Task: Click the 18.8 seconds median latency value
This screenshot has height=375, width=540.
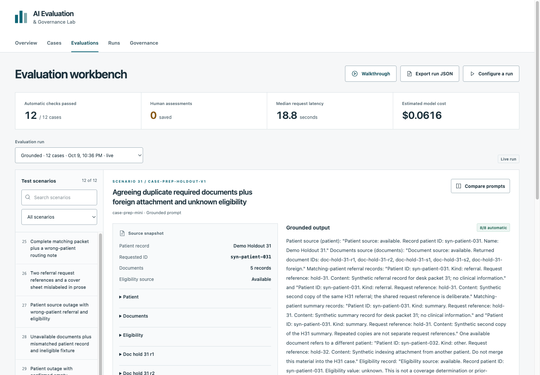Action: (x=297, y=115)
